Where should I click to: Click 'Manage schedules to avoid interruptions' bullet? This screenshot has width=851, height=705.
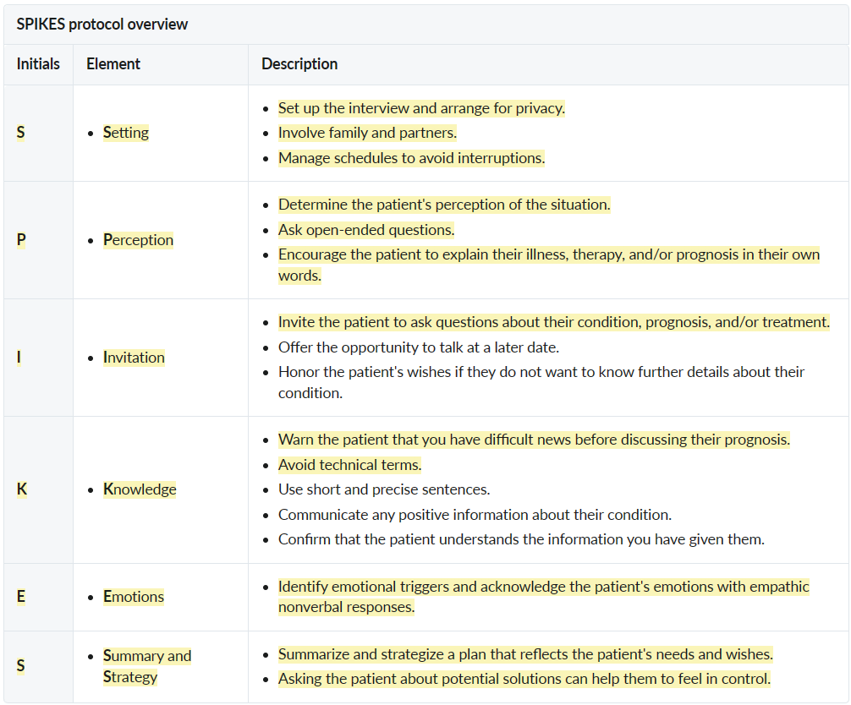pyautogui.click(x=411, y=158)
